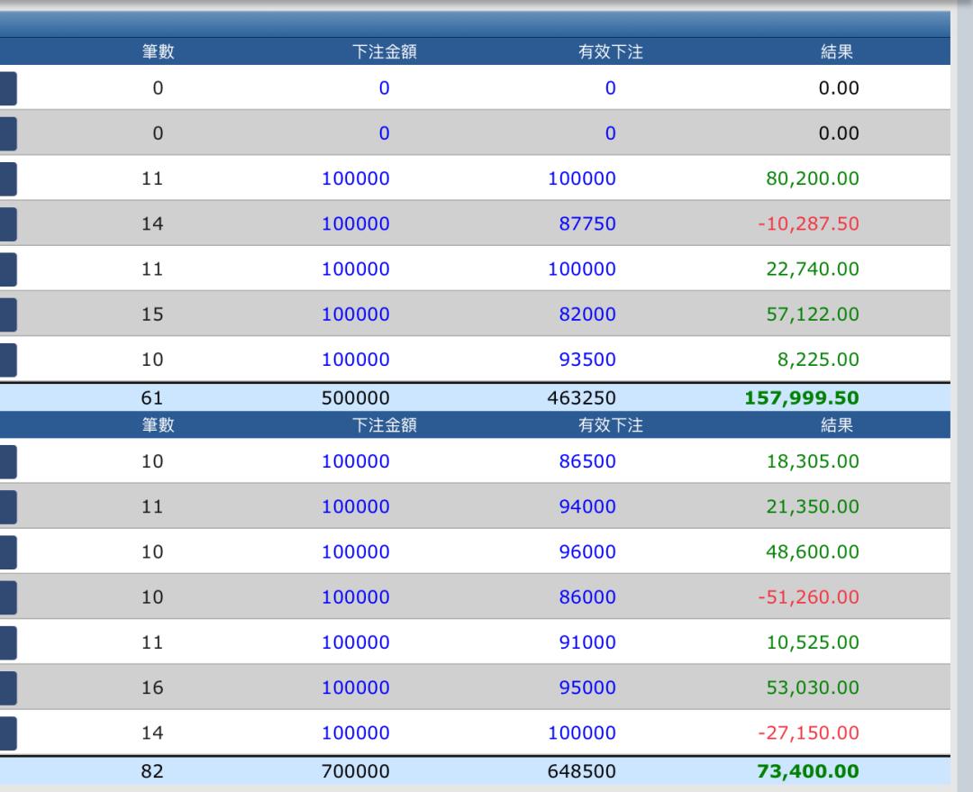Viewport: 973px width, 792px height.
Task: Open 下注金額 100000 in the 18,305.00 row
Action: pos(356,461)
